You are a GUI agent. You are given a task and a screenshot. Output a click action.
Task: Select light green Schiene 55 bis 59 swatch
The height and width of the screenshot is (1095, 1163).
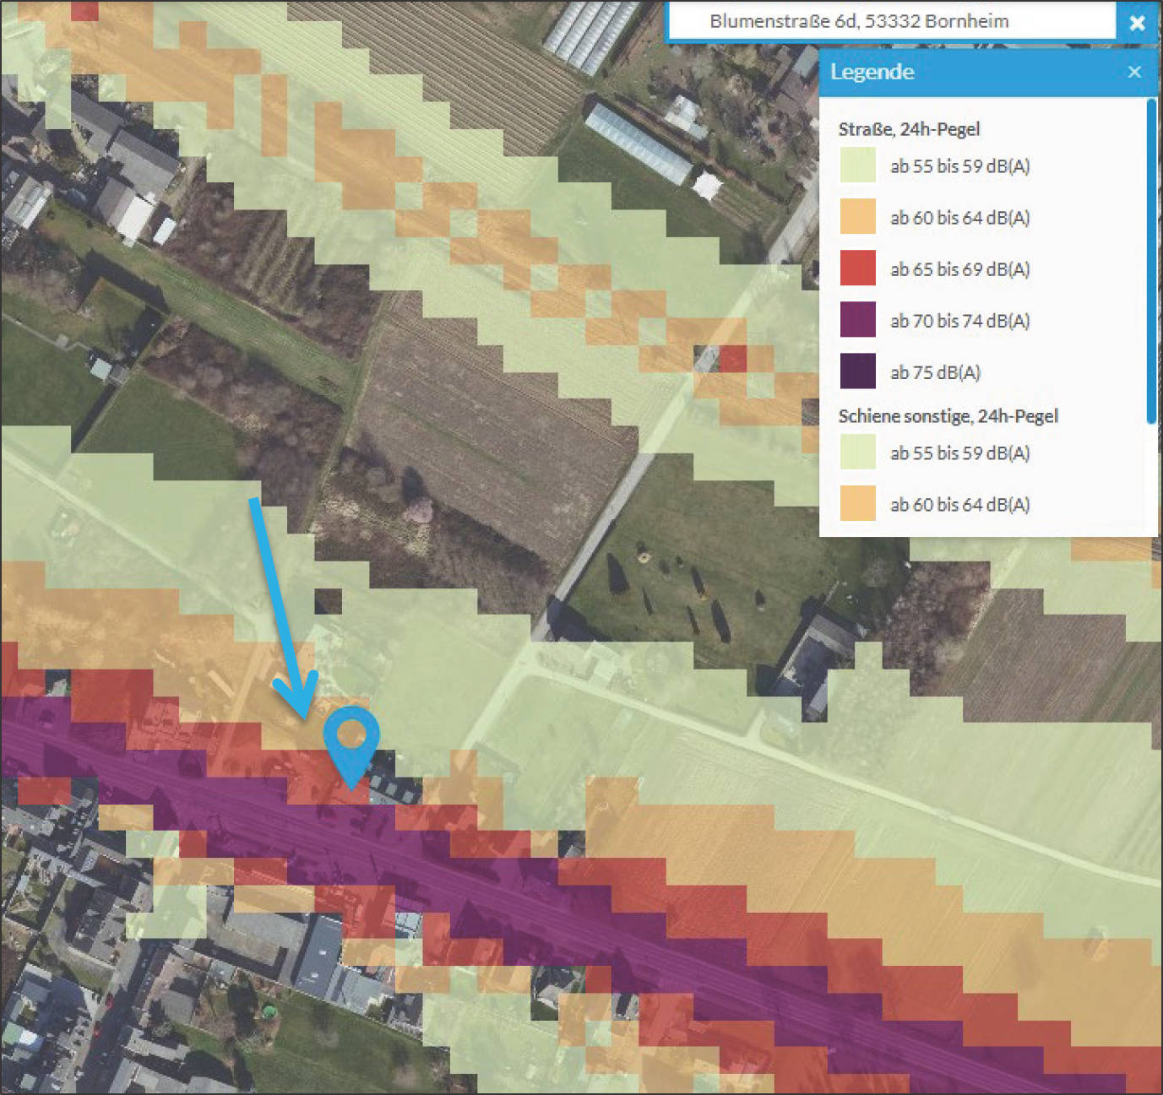(x=857, y=453)
